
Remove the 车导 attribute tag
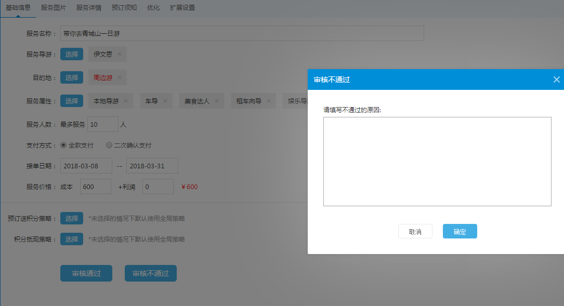[165, 101]
